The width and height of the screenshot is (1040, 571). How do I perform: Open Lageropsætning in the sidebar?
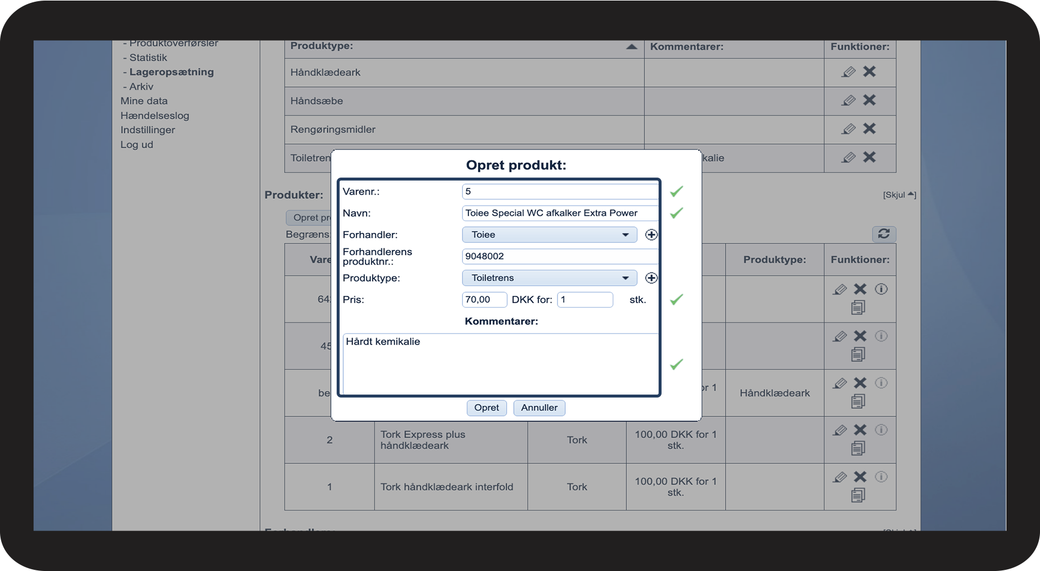(x=171, y=72)
